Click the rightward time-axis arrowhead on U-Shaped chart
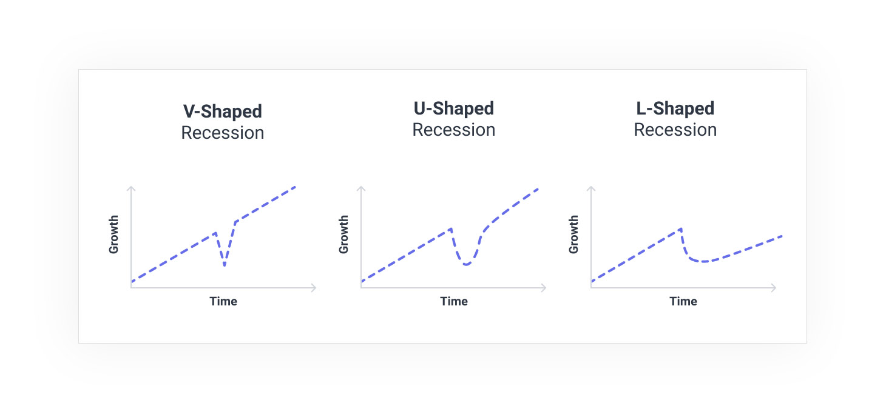The image size is (886, 406). [x=544, y=288]
